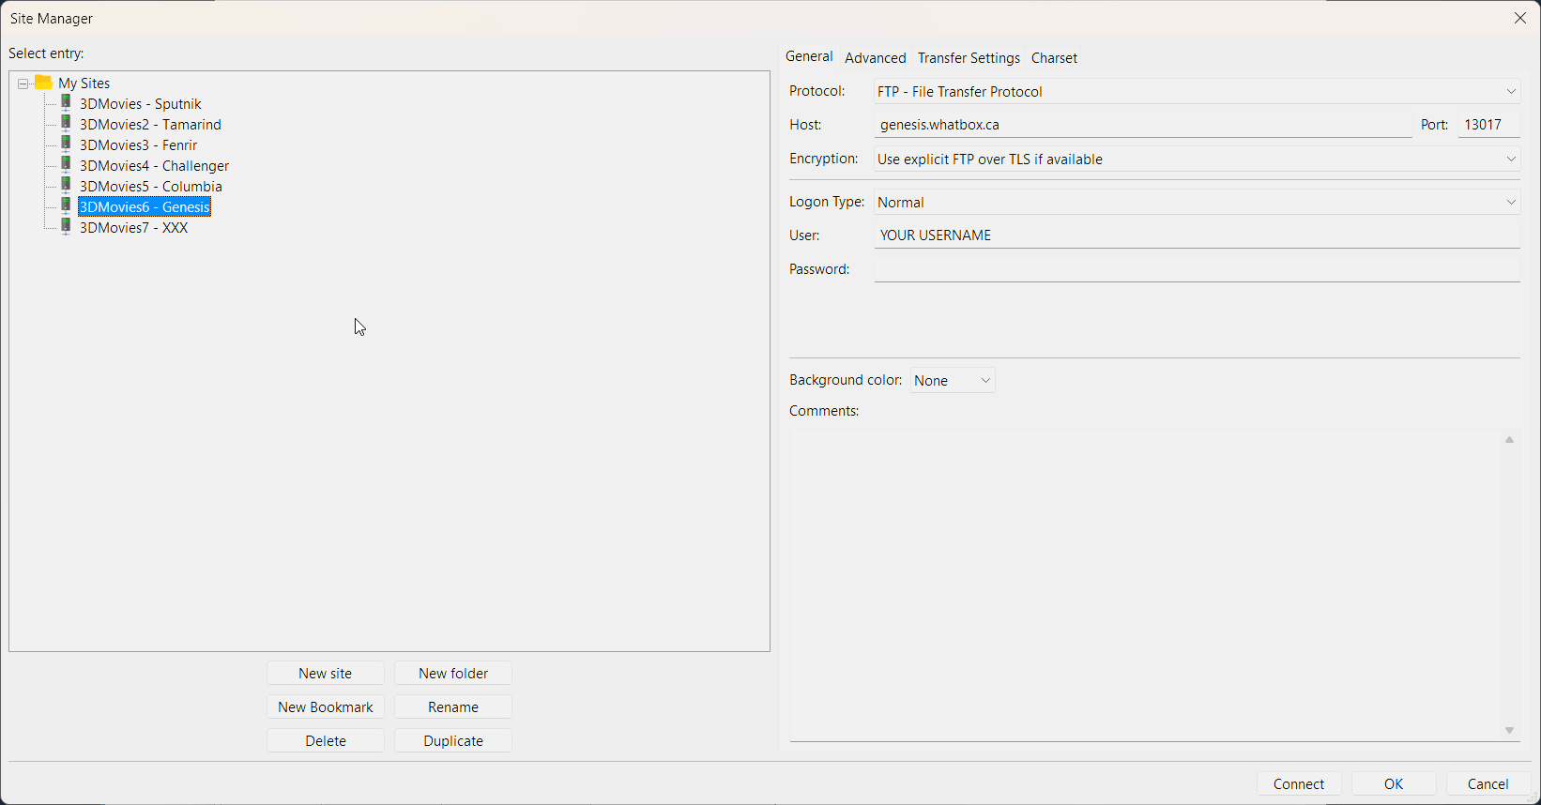Click server icon beside 3DMovies6 - Genesis
Screen dimensions: 1541x805
(66, 206)
